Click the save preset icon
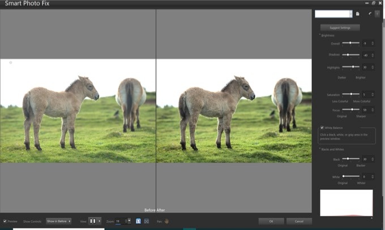 (358, 14)
